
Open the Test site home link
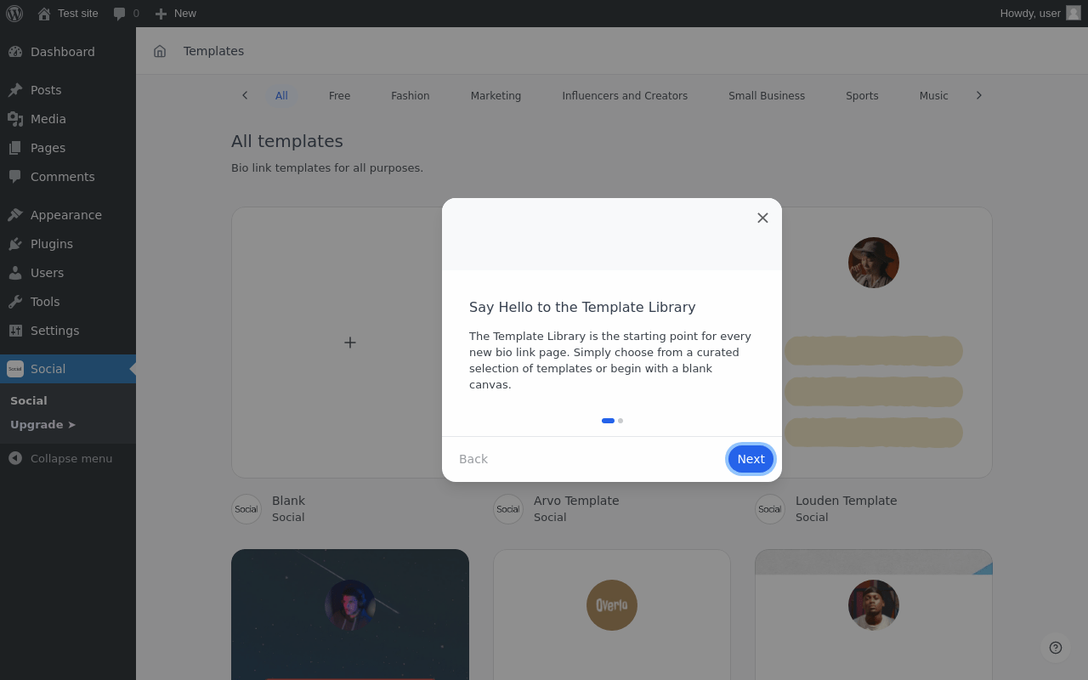pos(68,14)
